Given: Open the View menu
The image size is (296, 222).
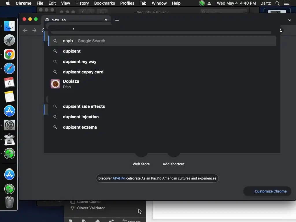Looking at the screenshot, I should 66,3.
